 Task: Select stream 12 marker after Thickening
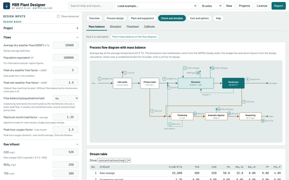pyautogui.click(x=195, y=114)
